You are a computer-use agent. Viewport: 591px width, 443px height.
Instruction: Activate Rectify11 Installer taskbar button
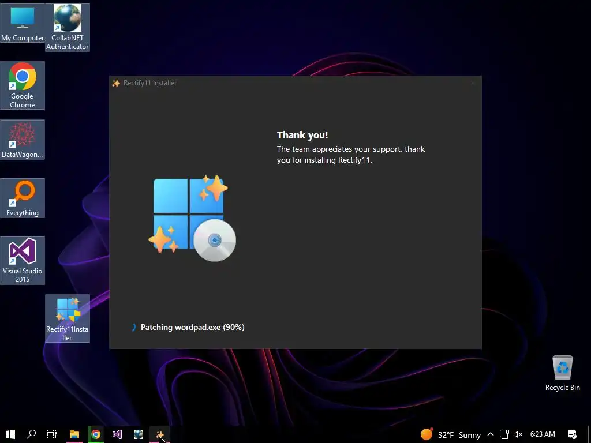tap(160, 434)
